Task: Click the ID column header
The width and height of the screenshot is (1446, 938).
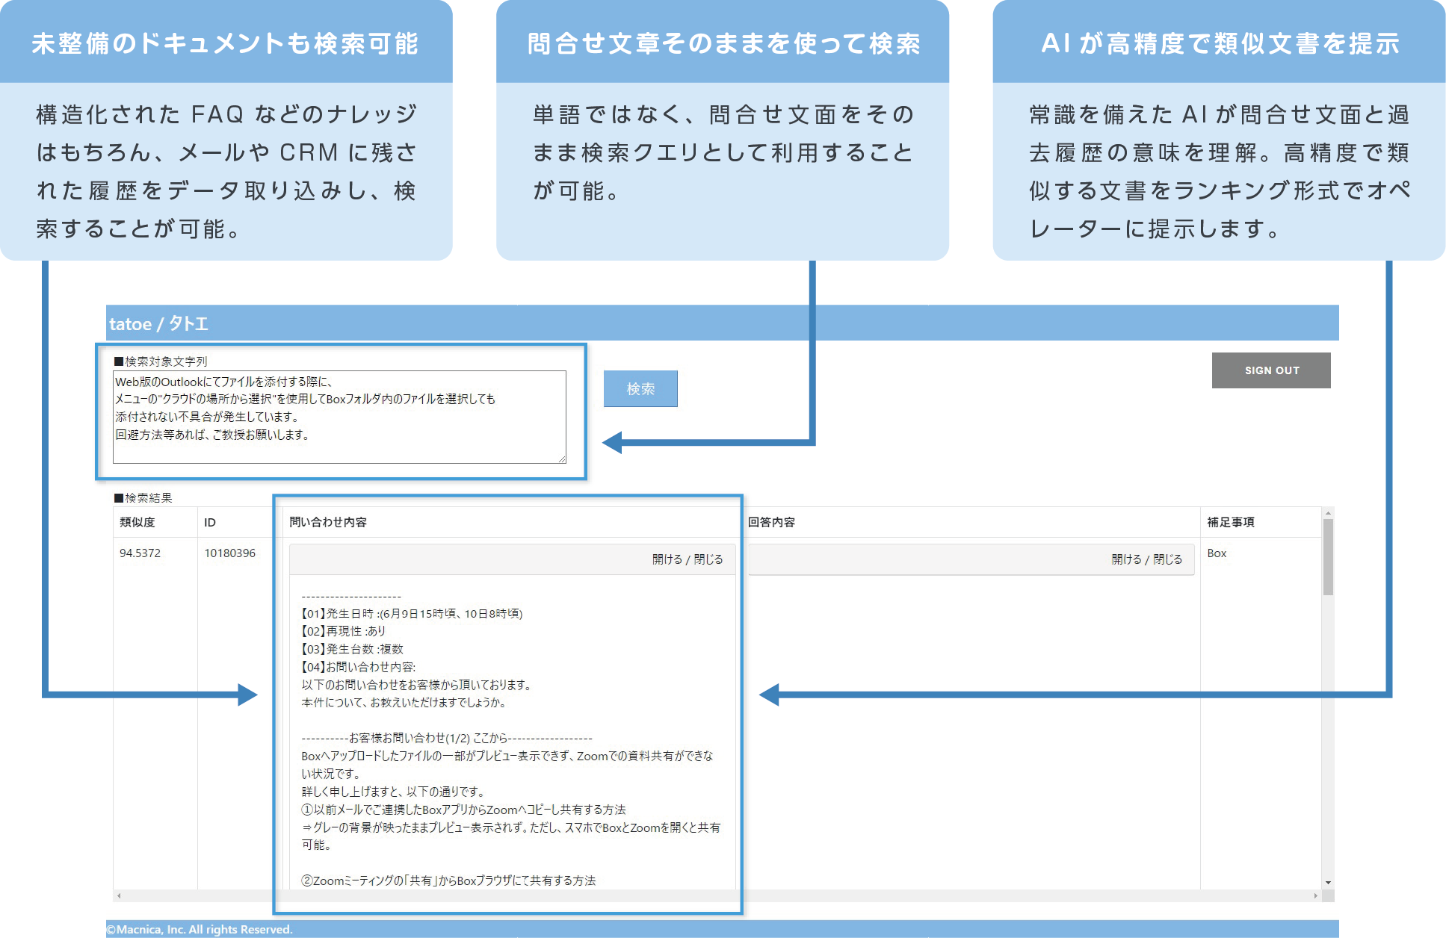Action: pos(210,522)
